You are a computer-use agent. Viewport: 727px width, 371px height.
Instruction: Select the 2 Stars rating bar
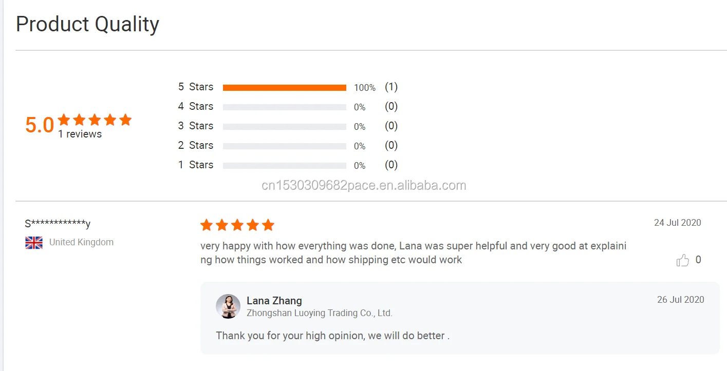284,146
